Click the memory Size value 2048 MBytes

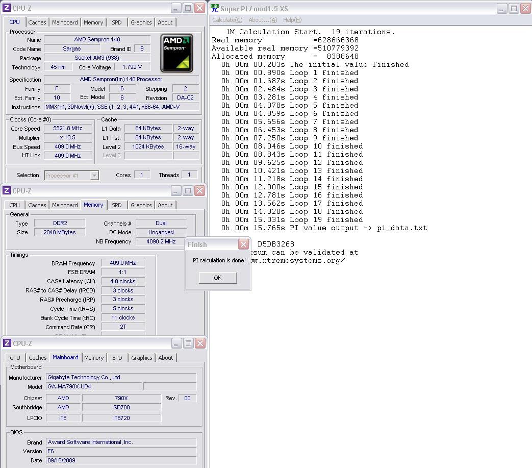point(60,232)
